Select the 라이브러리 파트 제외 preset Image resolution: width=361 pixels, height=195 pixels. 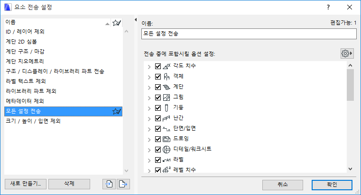coord(63,91)
